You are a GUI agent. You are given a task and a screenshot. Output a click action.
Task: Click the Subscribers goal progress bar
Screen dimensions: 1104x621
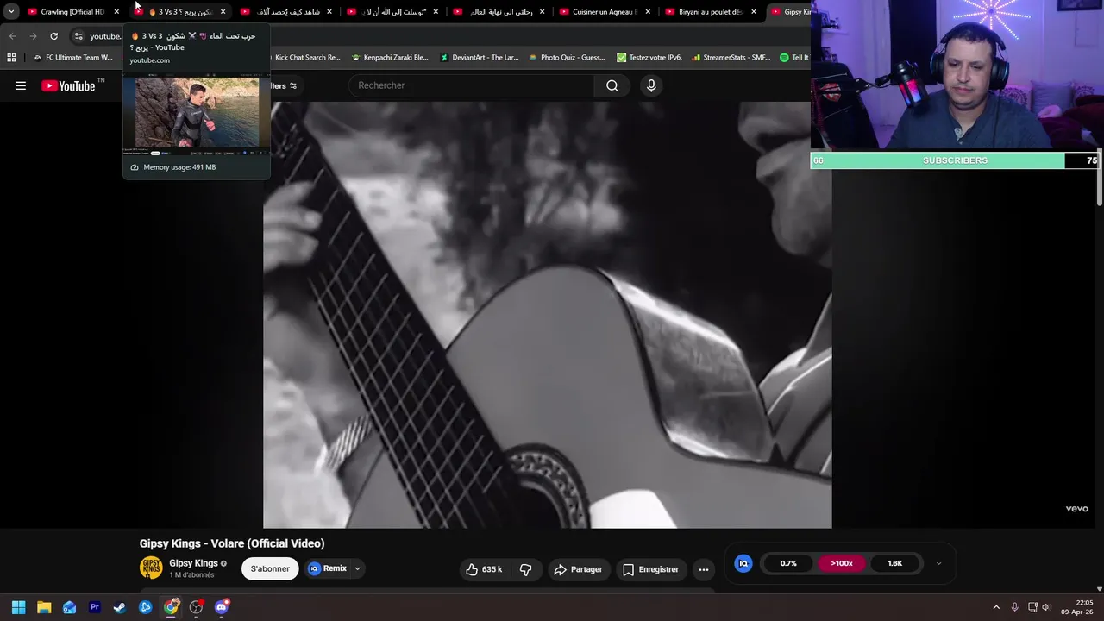(x=954, y=160)
